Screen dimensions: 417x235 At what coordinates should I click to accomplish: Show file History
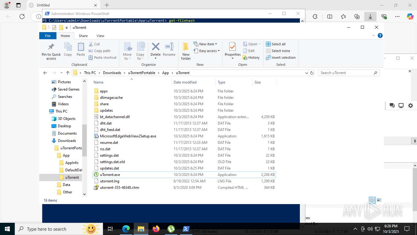tap(251, 58)
